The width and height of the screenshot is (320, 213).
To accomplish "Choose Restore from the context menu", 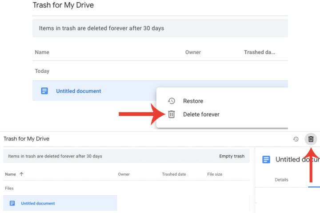I will click(193, 101).
